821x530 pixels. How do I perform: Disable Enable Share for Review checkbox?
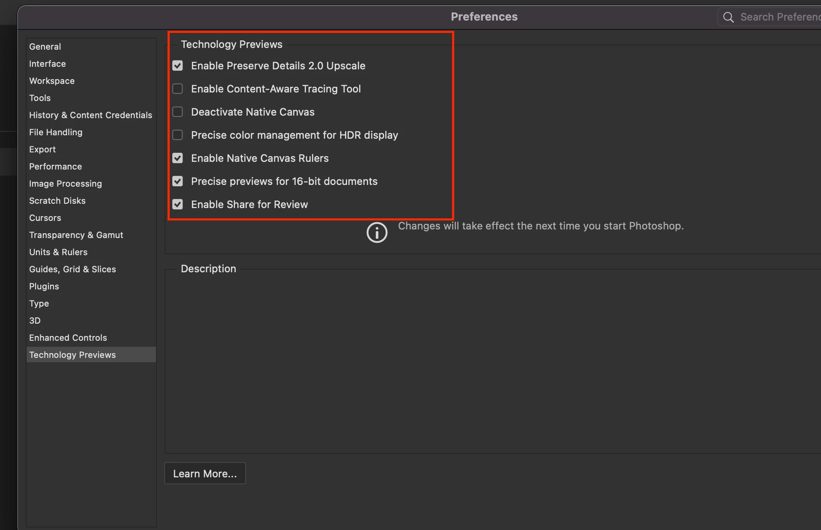177,204
